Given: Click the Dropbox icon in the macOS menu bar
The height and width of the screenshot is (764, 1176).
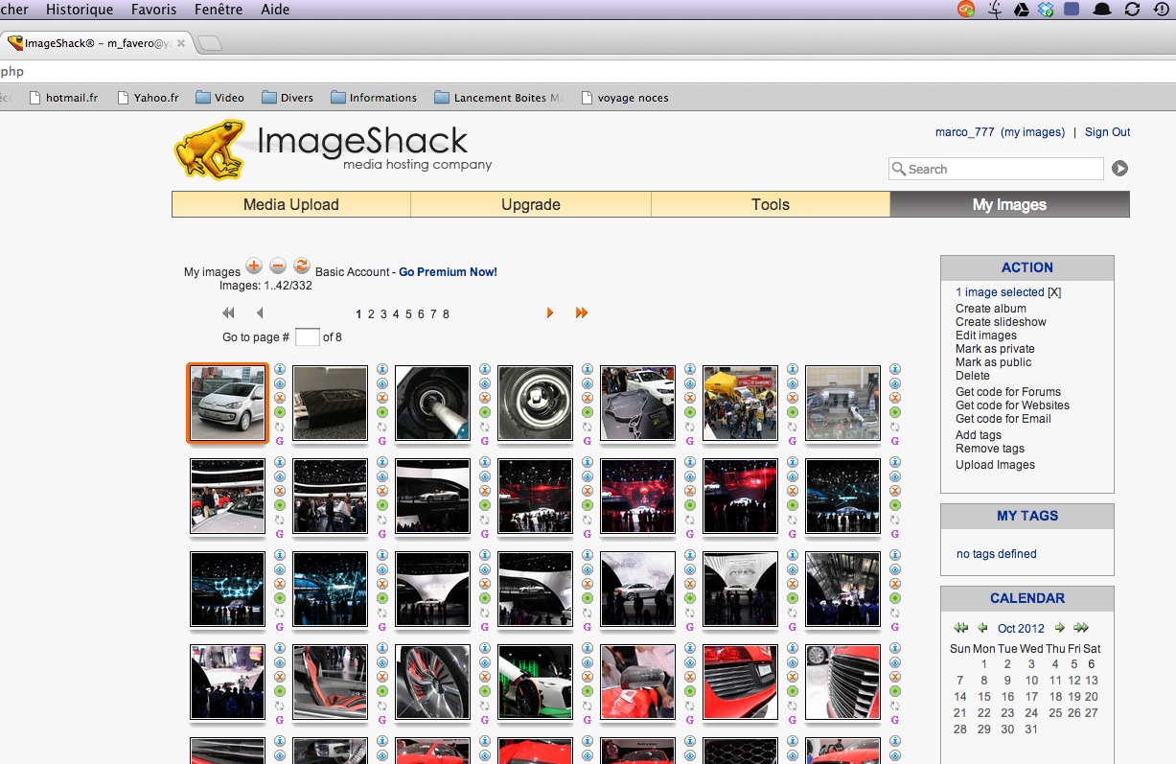Looking at the screenshot, I should pos(1047,10).
